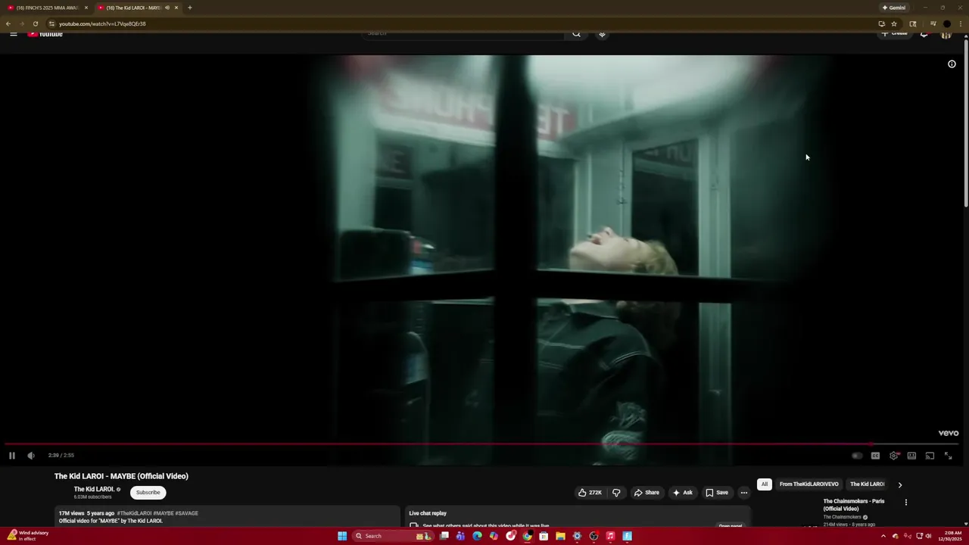Viewport: 969px width, 545px height.
Task: Select From TheKidLAROIVEVO filter chip
Action: 809,484
